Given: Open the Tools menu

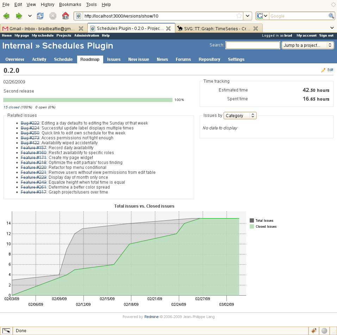Looking at the screenshot, I should point(91,5).
